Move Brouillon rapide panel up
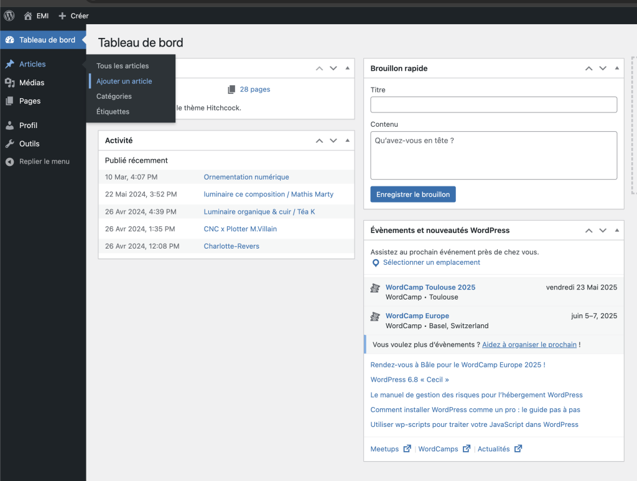Image resolution: width=637 pixels, height=481 pixels. (588, 68)
